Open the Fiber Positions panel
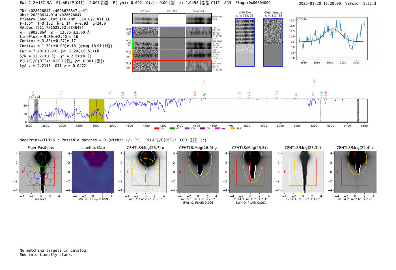The height and width of the screenshot is (270, 396). 40,172
